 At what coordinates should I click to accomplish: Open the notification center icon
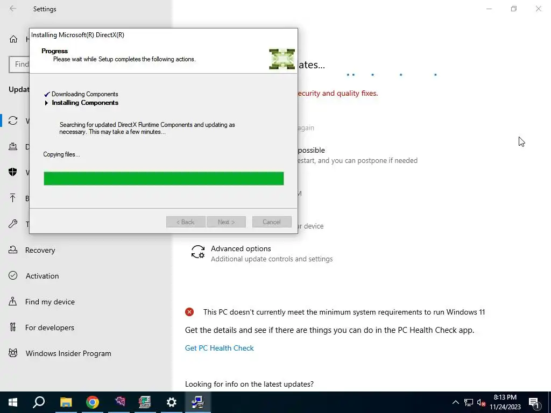pyautogui.click(x=534, y=402)
